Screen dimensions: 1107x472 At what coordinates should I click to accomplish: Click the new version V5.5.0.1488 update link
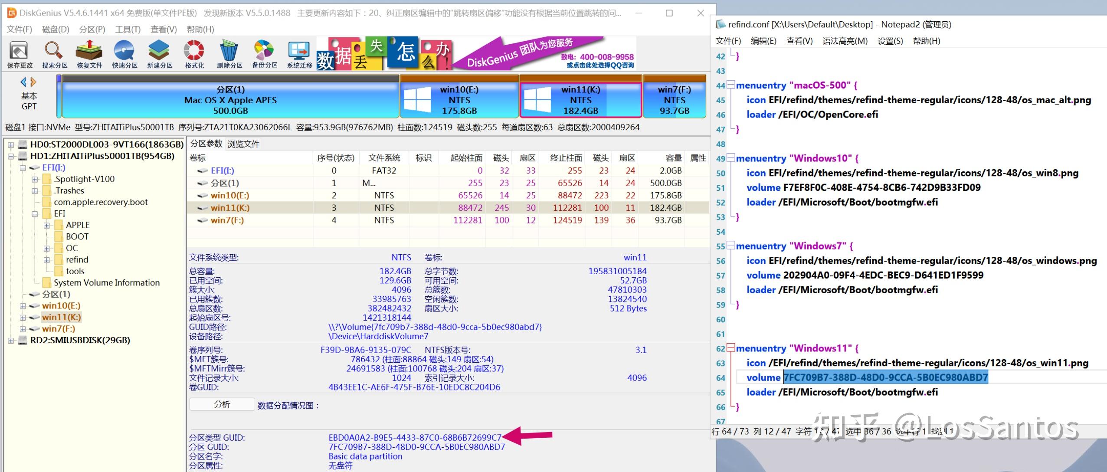click(247, 13)
